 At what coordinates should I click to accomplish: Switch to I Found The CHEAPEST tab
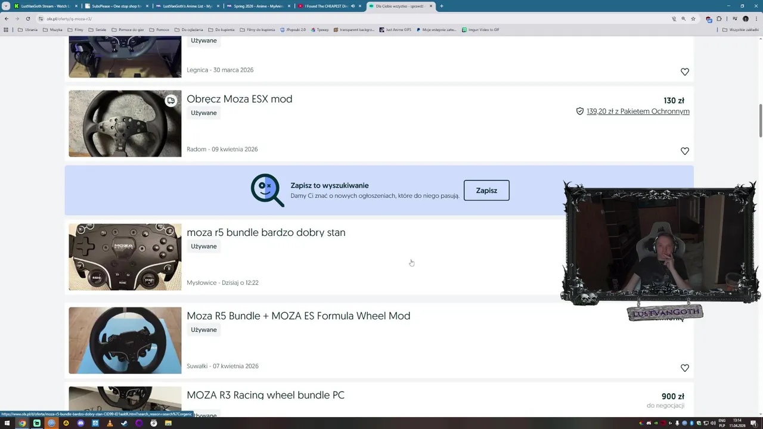click(x=325, y=6)
